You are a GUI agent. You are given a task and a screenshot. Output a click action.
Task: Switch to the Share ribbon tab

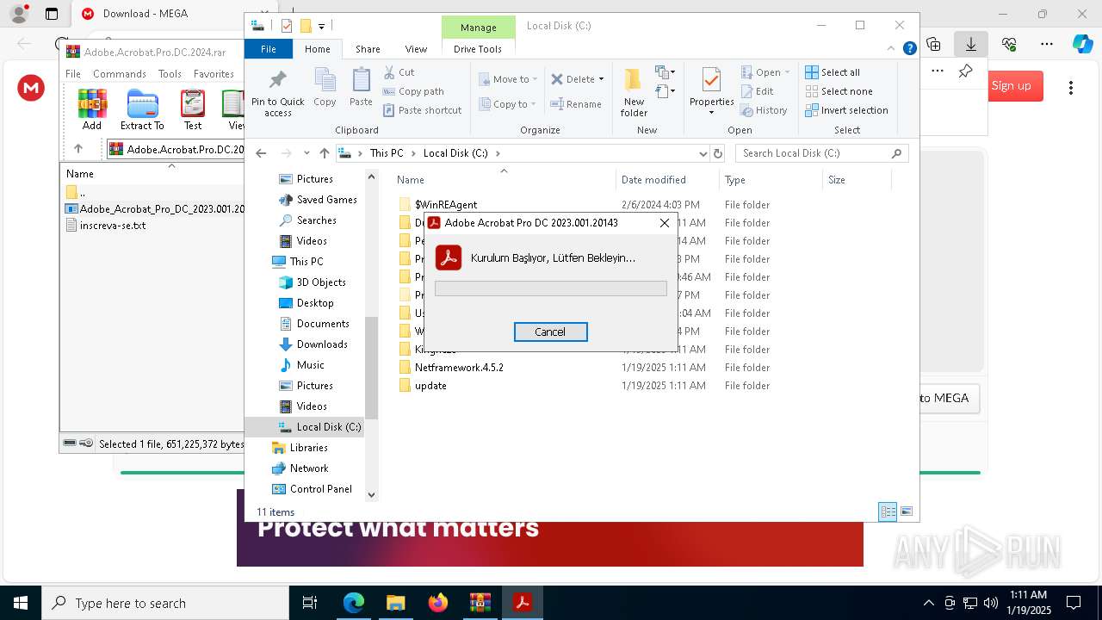368,49
